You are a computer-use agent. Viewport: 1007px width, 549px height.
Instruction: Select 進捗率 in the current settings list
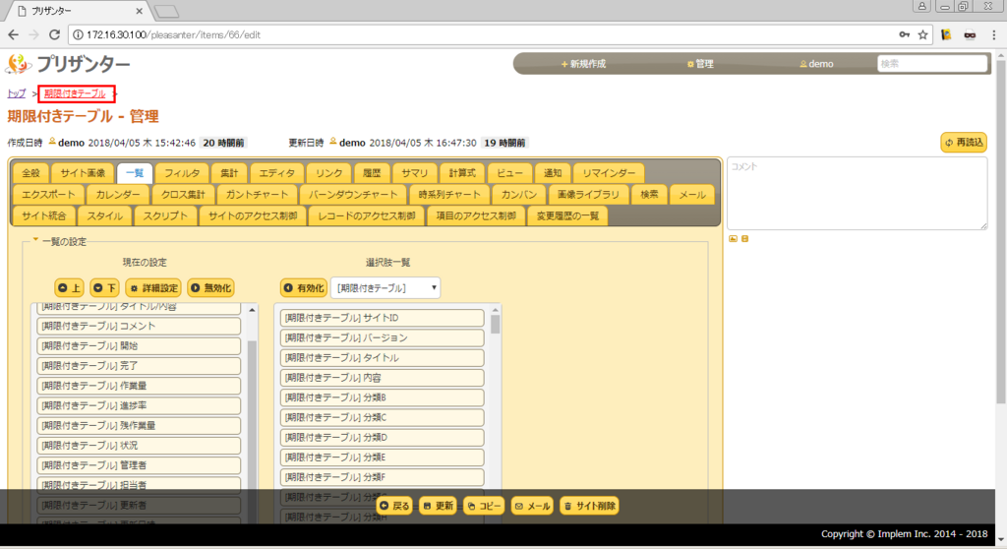click(139, 405)
